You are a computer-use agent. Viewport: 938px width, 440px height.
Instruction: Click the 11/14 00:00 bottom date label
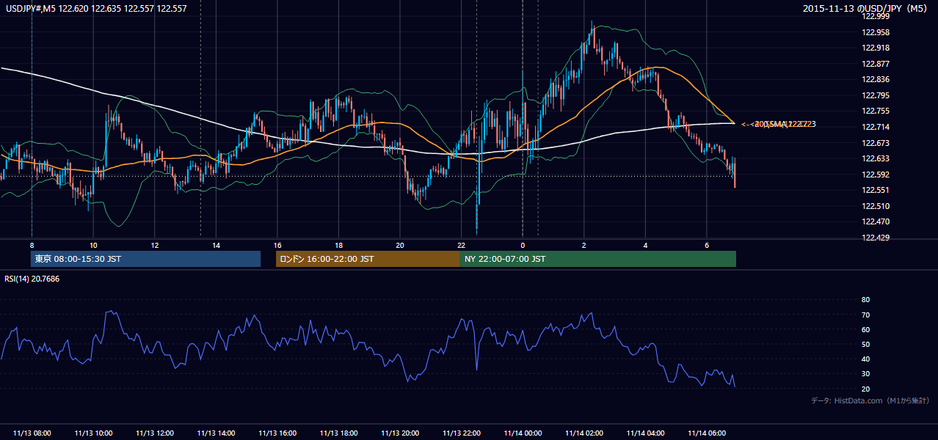pyautogui.click(x=523, y=433)
